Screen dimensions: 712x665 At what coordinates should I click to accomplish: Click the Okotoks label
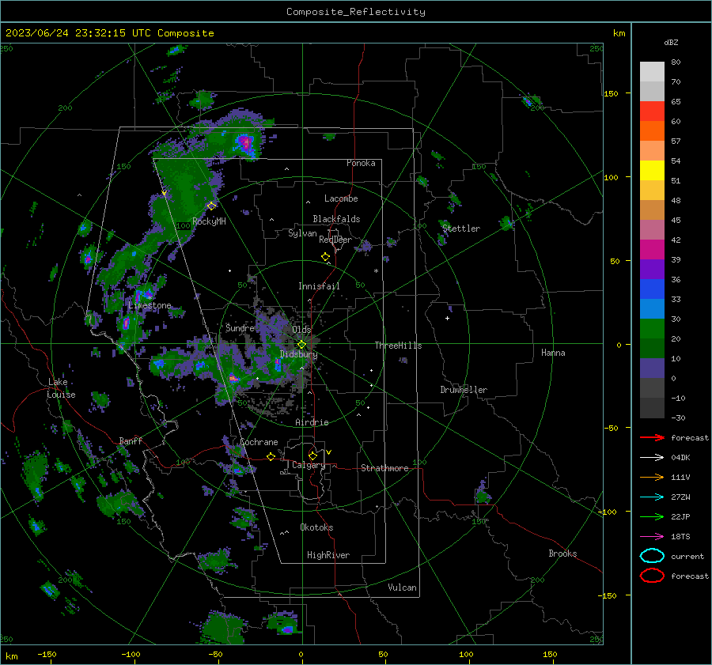tap(316, 527)
